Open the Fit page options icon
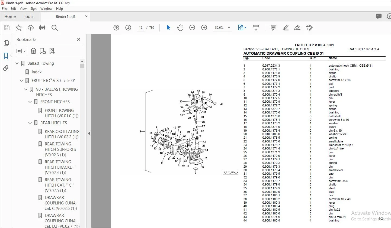Image resolution: width=391 pixels, height=228 pixels. pos(242,28)
